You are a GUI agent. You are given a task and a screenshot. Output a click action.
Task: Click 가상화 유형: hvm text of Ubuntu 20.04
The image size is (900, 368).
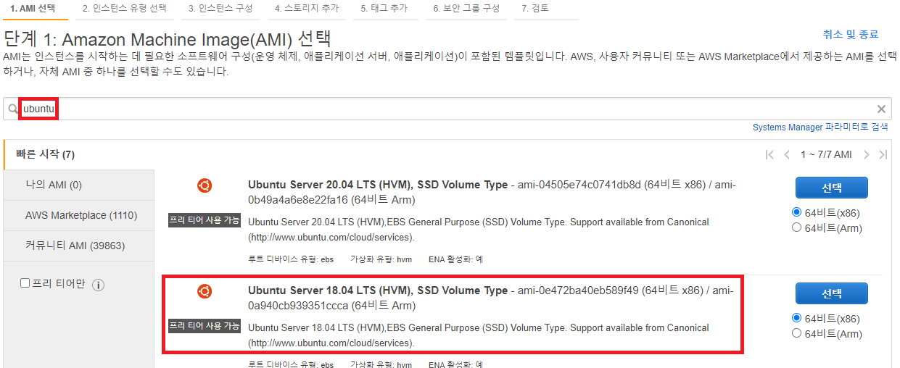click(381, 259)
